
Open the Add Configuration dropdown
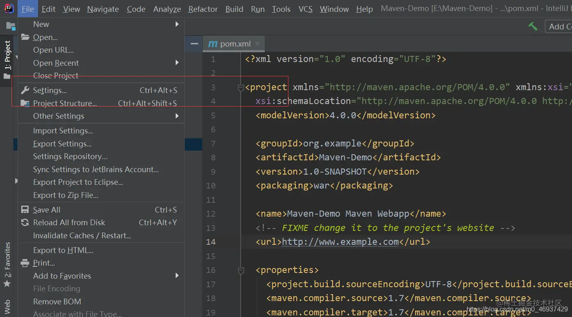[x=559, y=27]
